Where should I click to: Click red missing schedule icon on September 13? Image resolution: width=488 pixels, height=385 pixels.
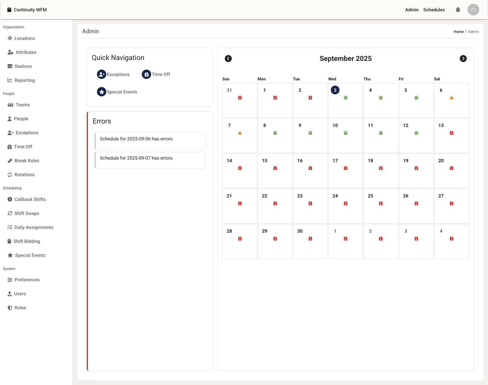click(452, 133)
